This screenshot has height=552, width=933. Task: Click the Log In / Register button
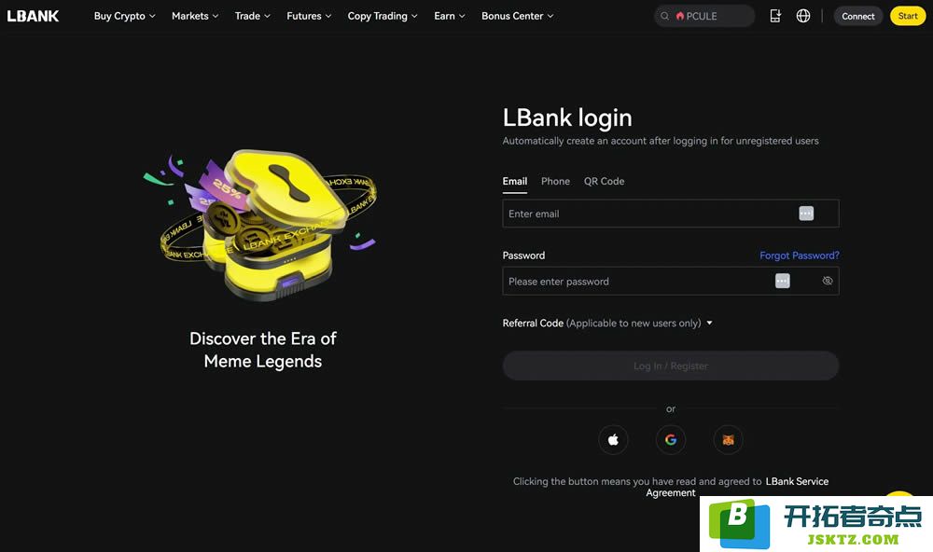point(671,366)
